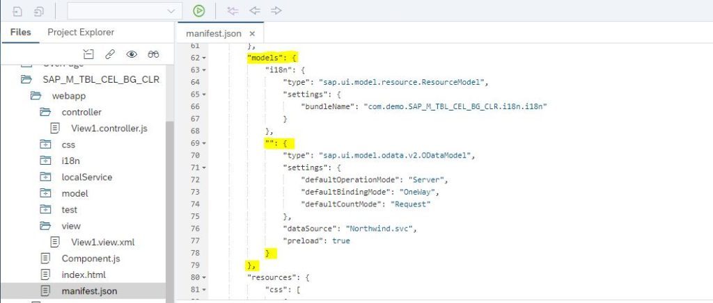Click the last edit location arrow icon

pyautogui.click(x=233, y=11)
